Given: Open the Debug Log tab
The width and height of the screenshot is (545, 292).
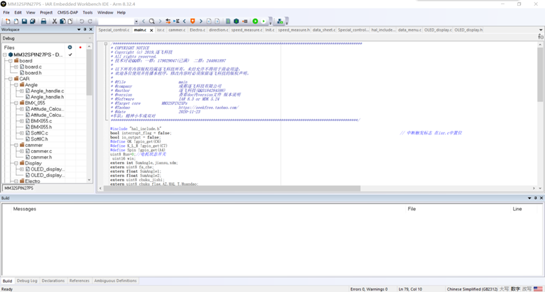Looking at the screenshot, I should pyautogui.click(x=27, y=281).
